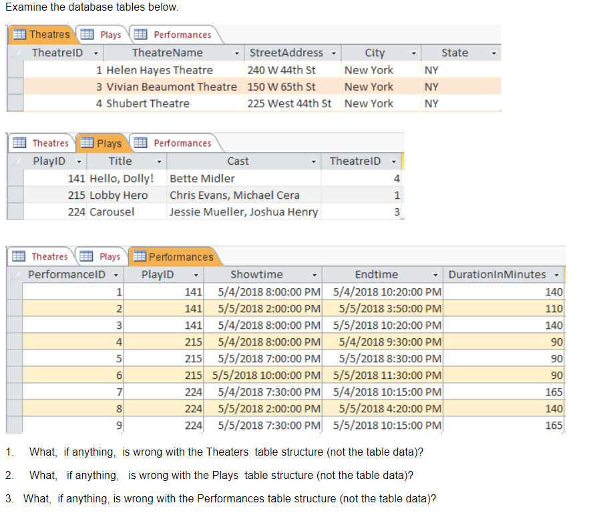The width and height of the screenshot is (589, 519).
Task: Click row selector for PerformanceID 8 row
Action: [x=15, y=409]
